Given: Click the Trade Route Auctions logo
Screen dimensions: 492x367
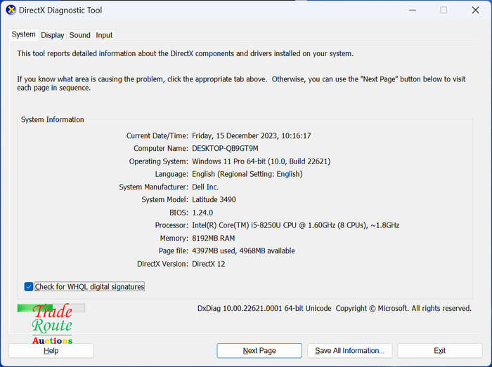Looking at the screenshot, I should pos(52,324).
